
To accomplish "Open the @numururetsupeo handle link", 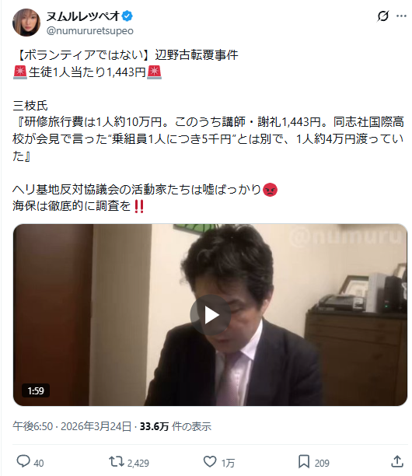I will click(90, 31).
